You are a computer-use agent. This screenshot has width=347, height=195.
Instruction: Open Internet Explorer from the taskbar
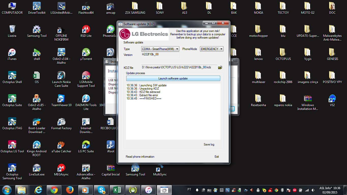[38, 190]
